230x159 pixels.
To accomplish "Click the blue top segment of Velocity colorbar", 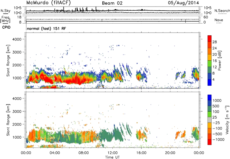I will point(210,98).
